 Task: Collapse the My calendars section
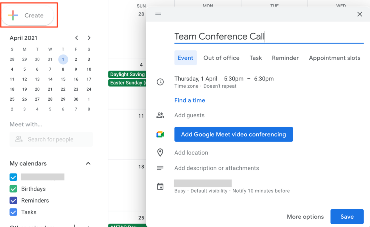[88, 163]
